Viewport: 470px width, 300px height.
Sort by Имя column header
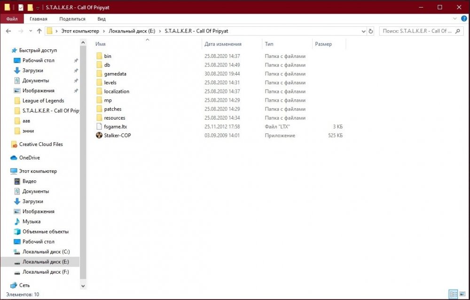point(101,44)
